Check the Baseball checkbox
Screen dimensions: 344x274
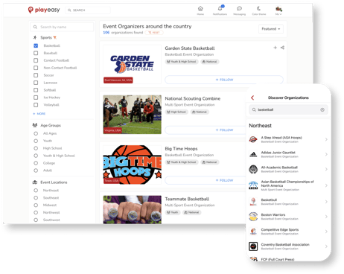[x=36, y=53]
